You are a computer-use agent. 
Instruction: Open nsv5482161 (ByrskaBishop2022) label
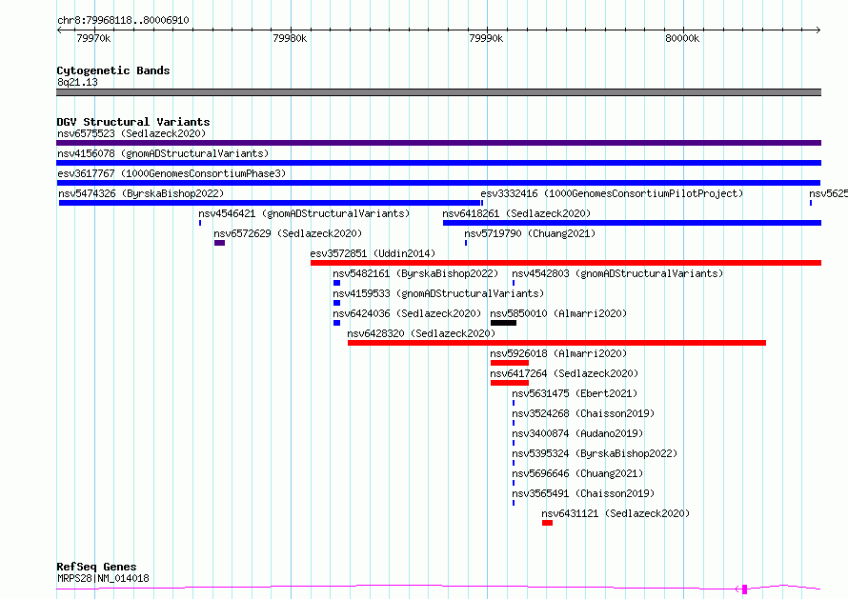pos(415,273)
